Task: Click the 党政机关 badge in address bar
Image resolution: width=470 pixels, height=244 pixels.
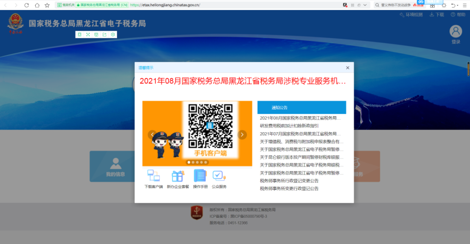Action: click(66, 5)
